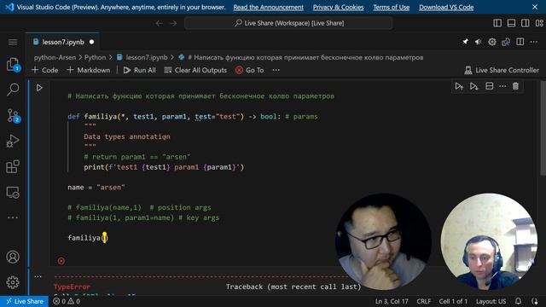The height and width of the screenshot is (307, 546).
Task: Toggle the primary side bar
Action: pyautogui.click(x=497, y=23)
